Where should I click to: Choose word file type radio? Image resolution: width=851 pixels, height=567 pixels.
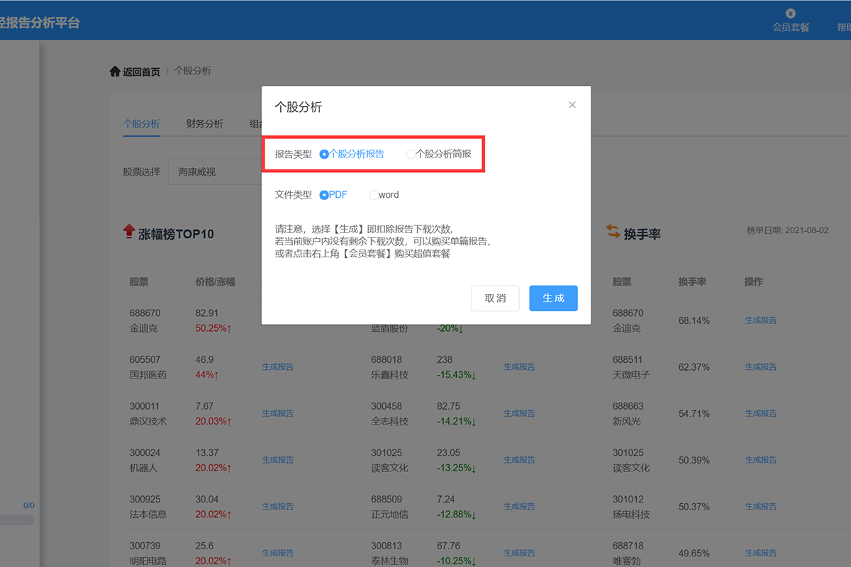(374, 195)
